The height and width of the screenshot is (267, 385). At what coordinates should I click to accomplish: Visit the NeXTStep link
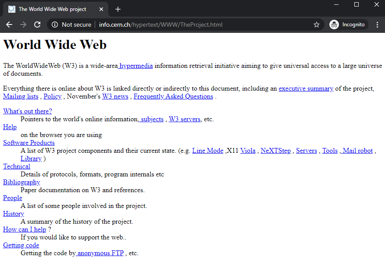pyautogui.click(x=275, y=151)
